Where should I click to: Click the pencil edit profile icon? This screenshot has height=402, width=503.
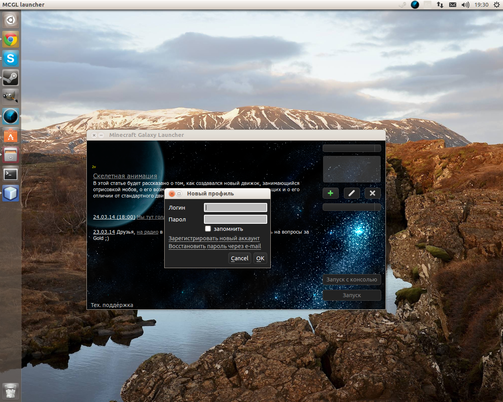(x=352, y=193)
